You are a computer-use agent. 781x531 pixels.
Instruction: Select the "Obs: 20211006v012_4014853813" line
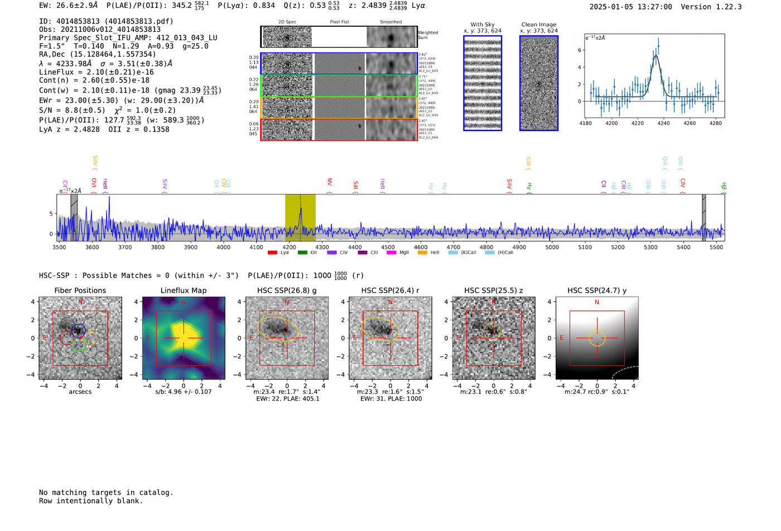pos(100,30)
